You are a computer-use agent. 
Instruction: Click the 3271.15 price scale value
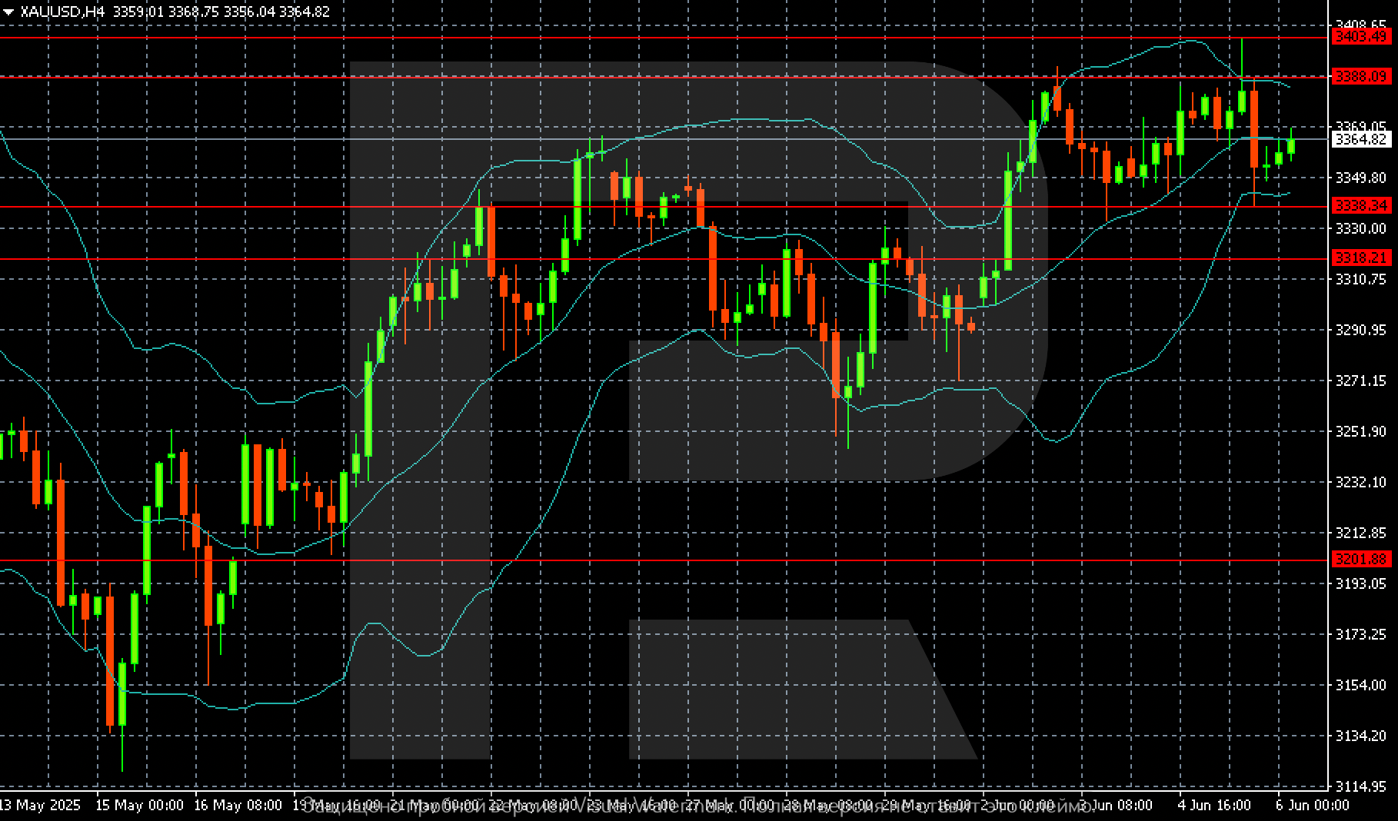click(x=1361, y=381)
